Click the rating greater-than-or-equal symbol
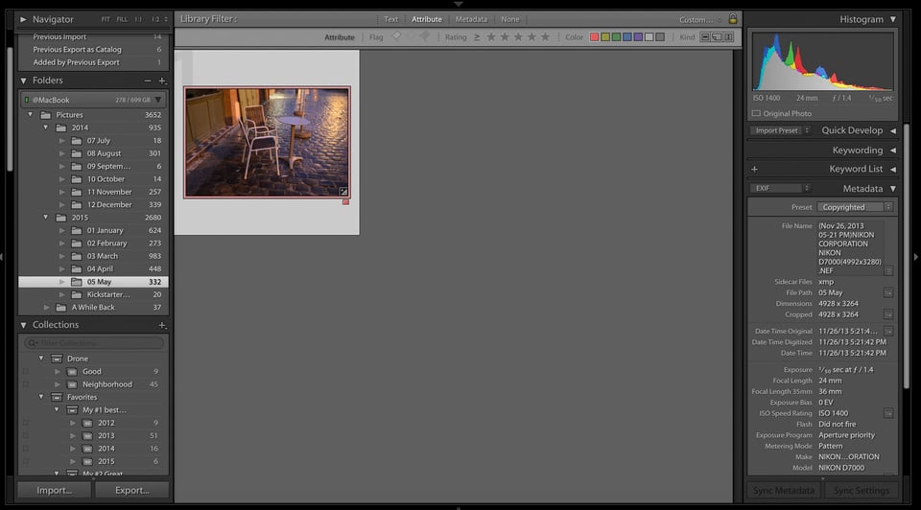 tap(477, 37)
